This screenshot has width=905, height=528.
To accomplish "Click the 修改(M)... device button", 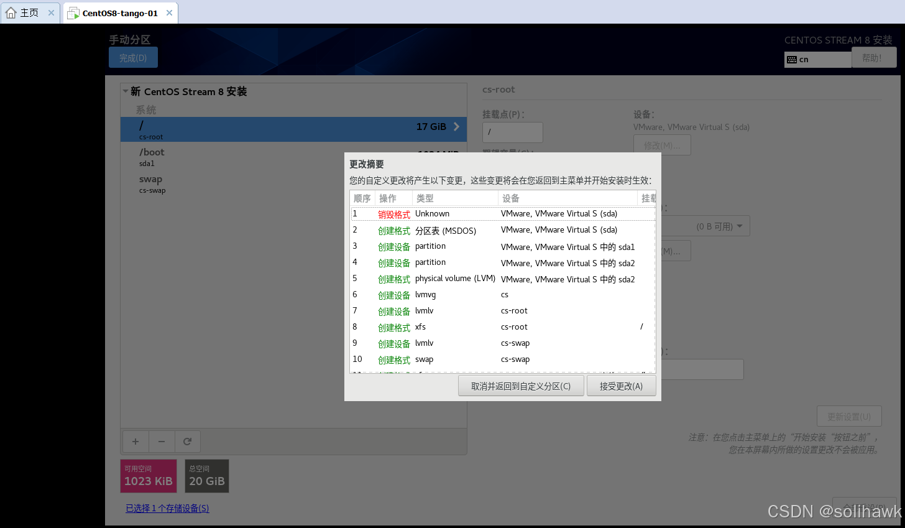I will pos(661,144).
